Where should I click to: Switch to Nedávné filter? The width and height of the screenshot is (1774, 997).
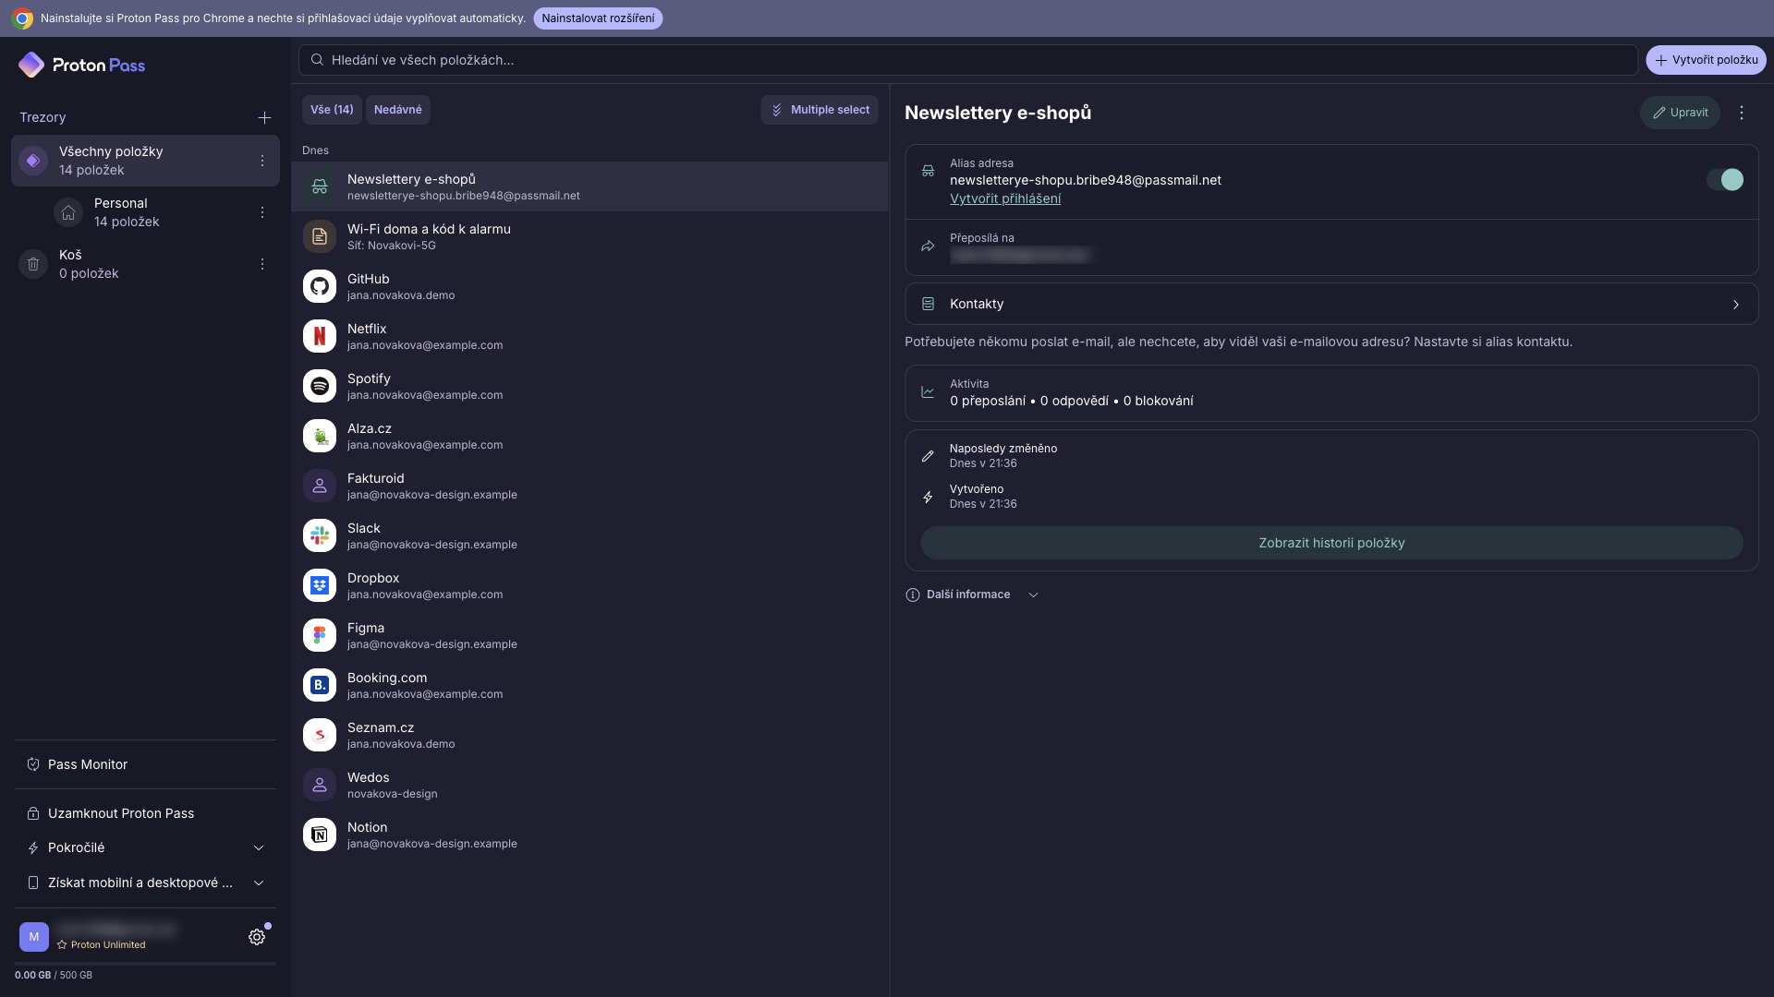[398, 110]
